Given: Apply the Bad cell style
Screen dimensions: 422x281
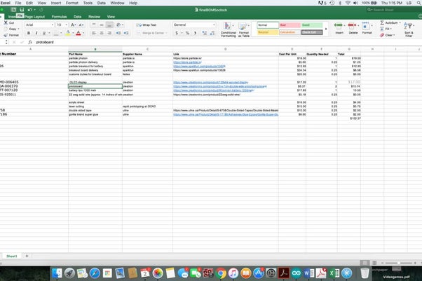Looking at the screenshot, I should [x=290, y=25].
